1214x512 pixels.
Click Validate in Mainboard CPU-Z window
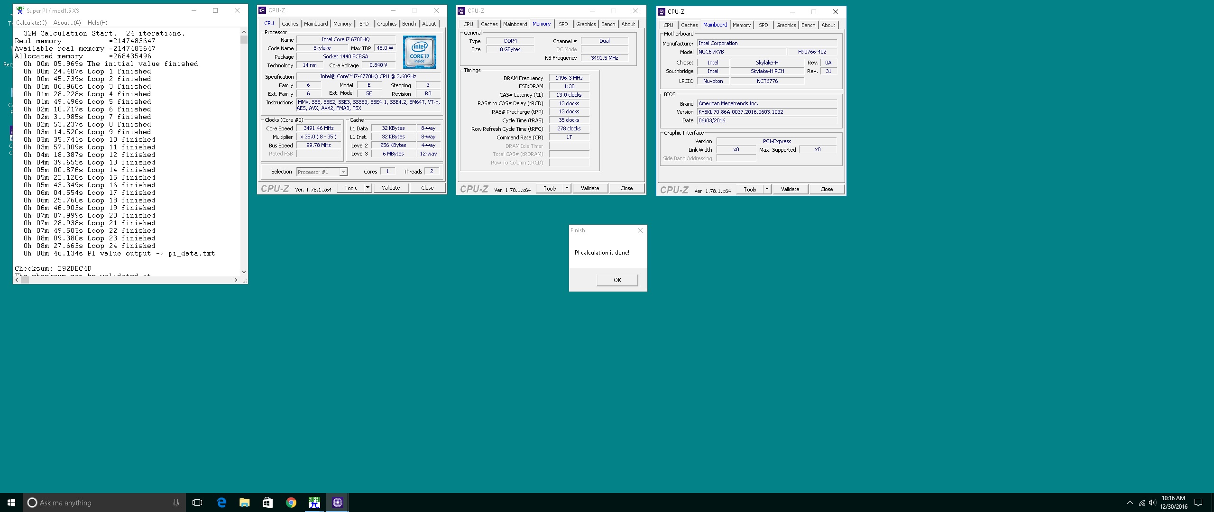(790, 189)
